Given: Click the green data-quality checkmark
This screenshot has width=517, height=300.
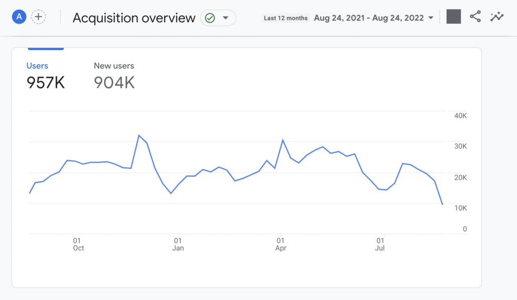Looking at the screenshot, I should coord(209,17).
